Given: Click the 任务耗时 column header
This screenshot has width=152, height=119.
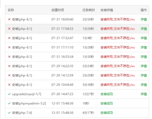Looking at the screenshot, I should click(x=89, y=10).
